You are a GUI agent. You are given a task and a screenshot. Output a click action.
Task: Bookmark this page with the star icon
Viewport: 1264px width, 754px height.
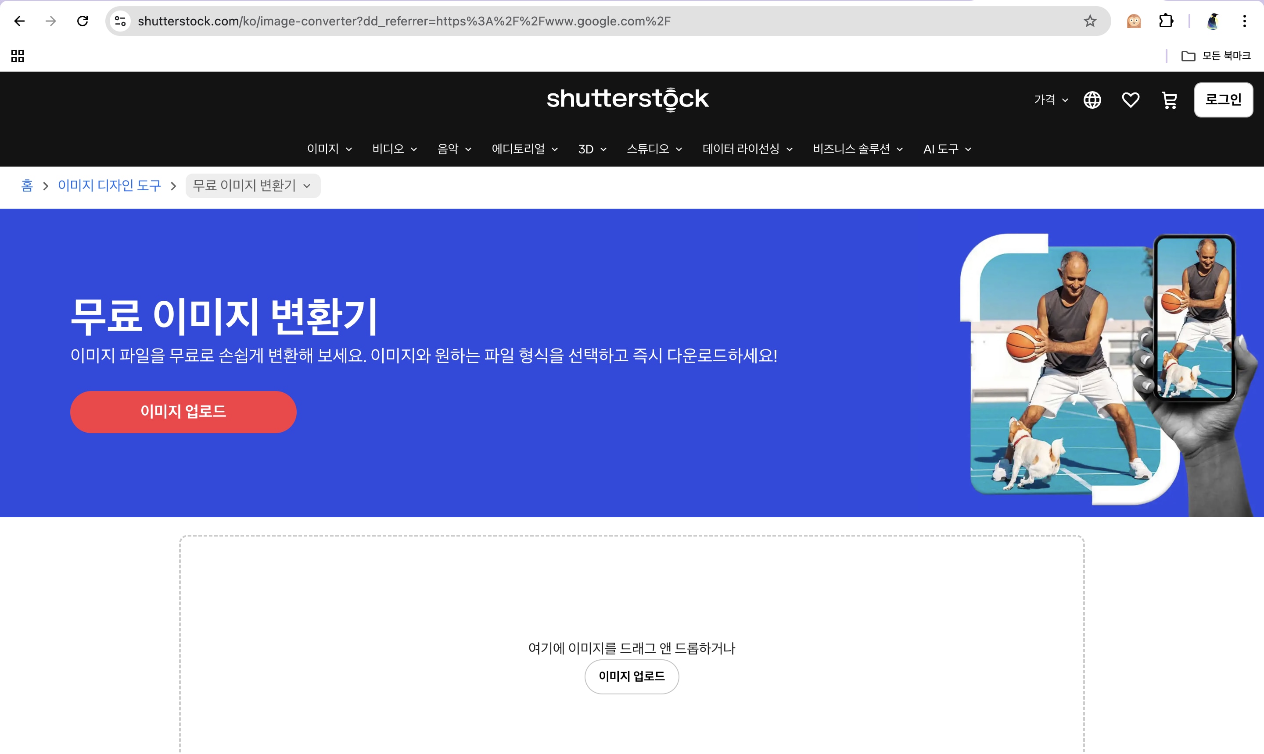(x=1089, y=21)
